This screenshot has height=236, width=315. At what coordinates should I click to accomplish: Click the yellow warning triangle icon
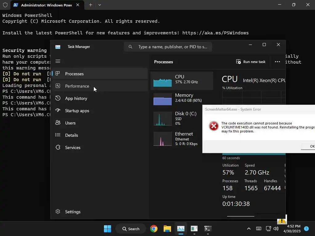pos(282,221)
